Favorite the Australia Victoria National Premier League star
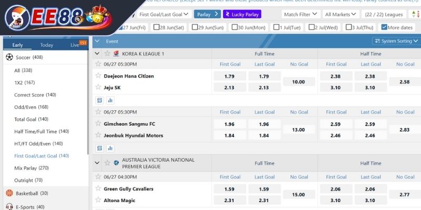 coord(107,163)
